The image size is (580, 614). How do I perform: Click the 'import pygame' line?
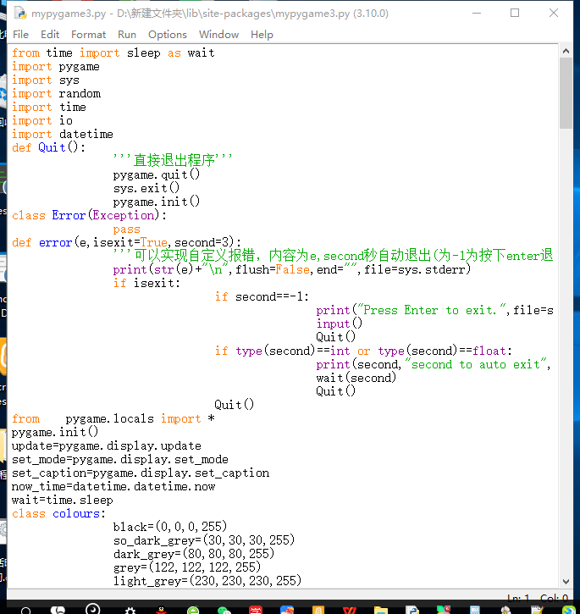coord(56,67)
